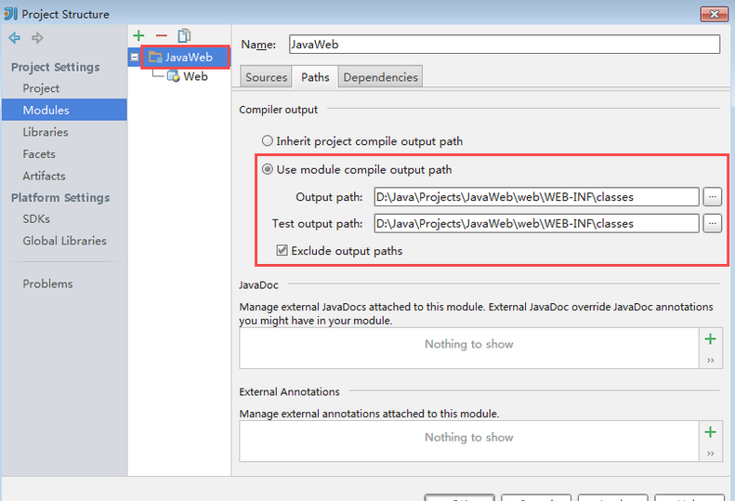This screenshot has height=501, width=735.
Task: Collapse the JavaWeb module tree node
Action: point(135,58)
